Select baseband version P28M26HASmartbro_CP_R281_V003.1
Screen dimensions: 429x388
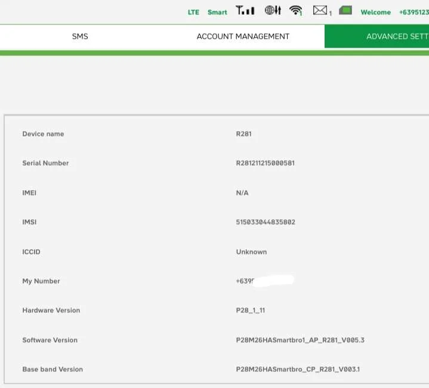click(298, 370)
